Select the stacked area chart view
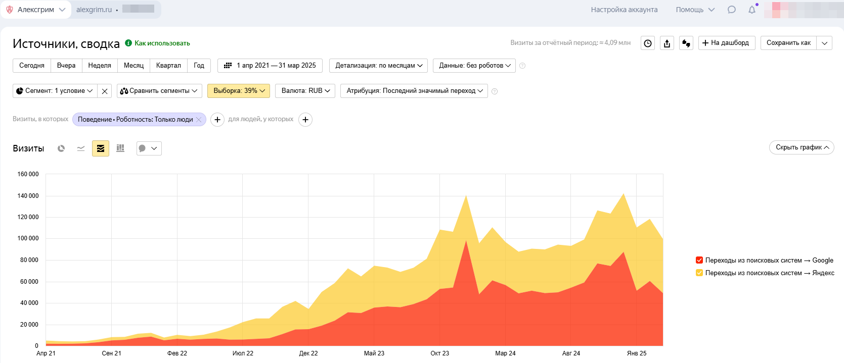Screen dimensions: 844x363 (101, 148)
